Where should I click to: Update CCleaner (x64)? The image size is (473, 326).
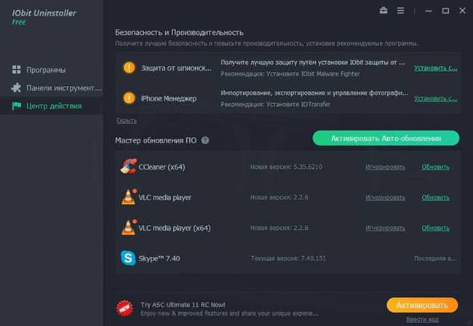pyautogui.click(x=435, y=167)
